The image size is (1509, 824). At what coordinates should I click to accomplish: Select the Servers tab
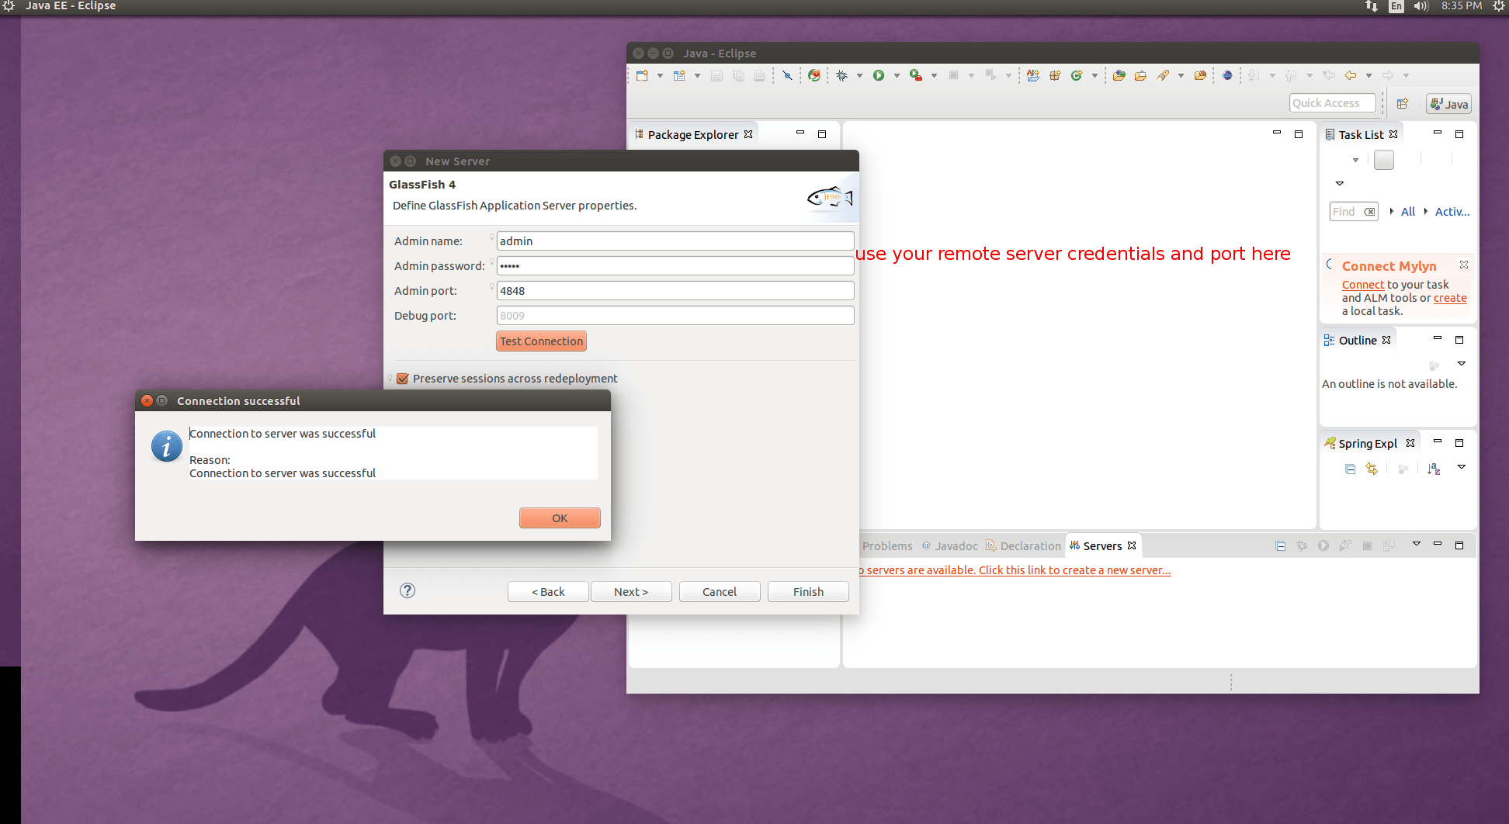coord(1102,545)
